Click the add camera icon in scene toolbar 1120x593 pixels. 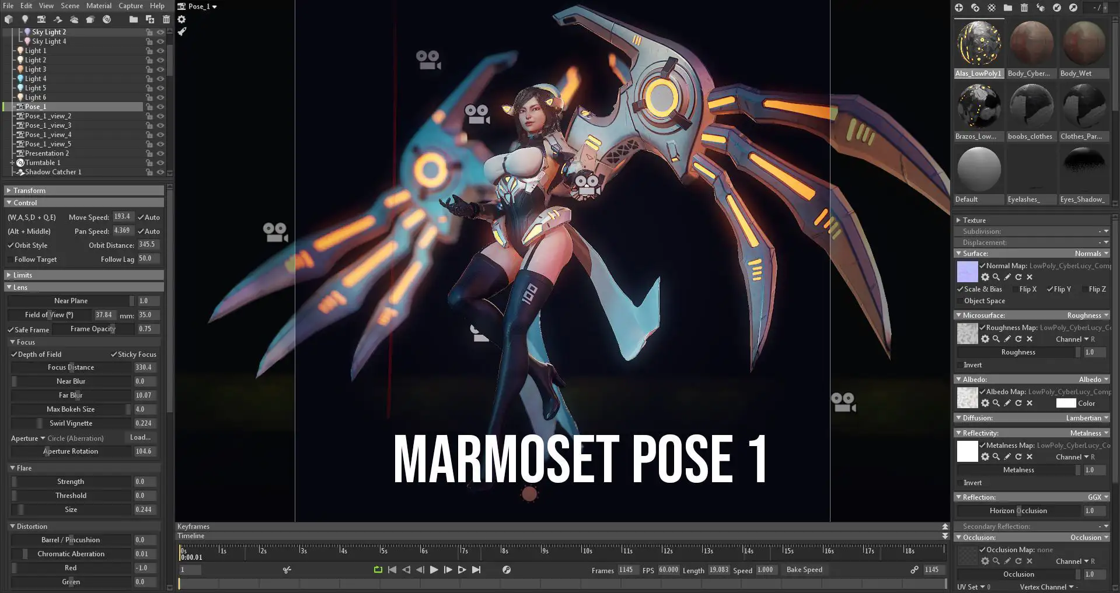pyautogui.click(x=41, y=19)
